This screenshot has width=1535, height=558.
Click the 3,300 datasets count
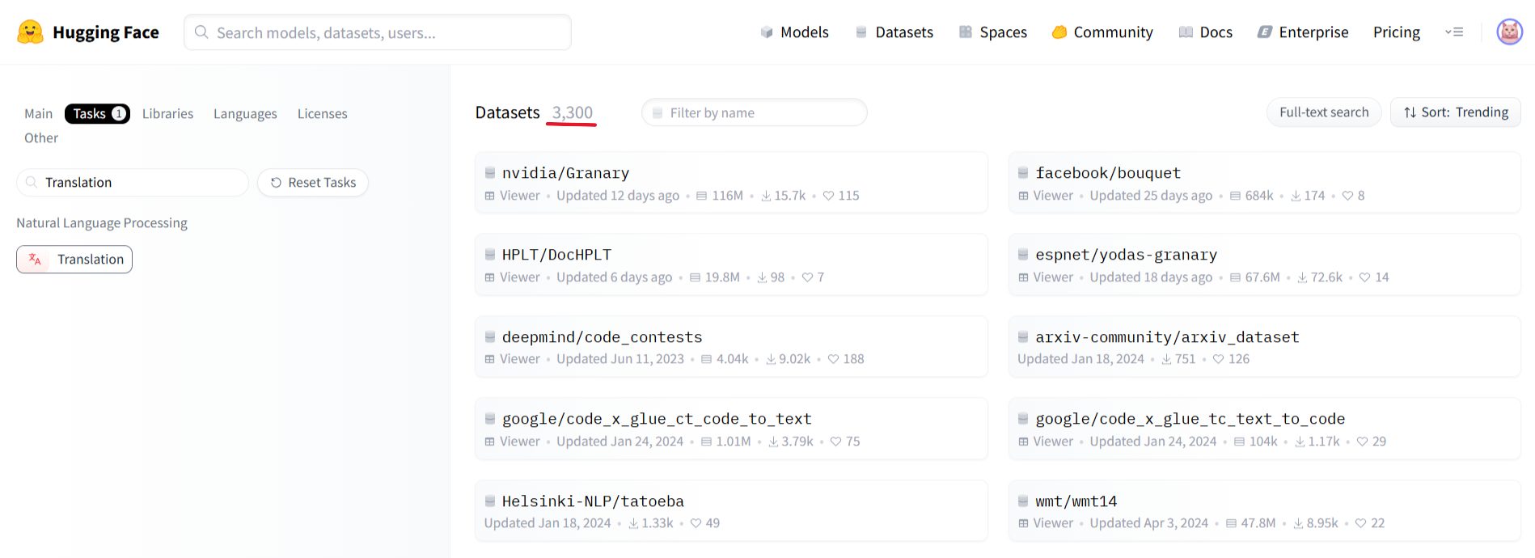572,112
